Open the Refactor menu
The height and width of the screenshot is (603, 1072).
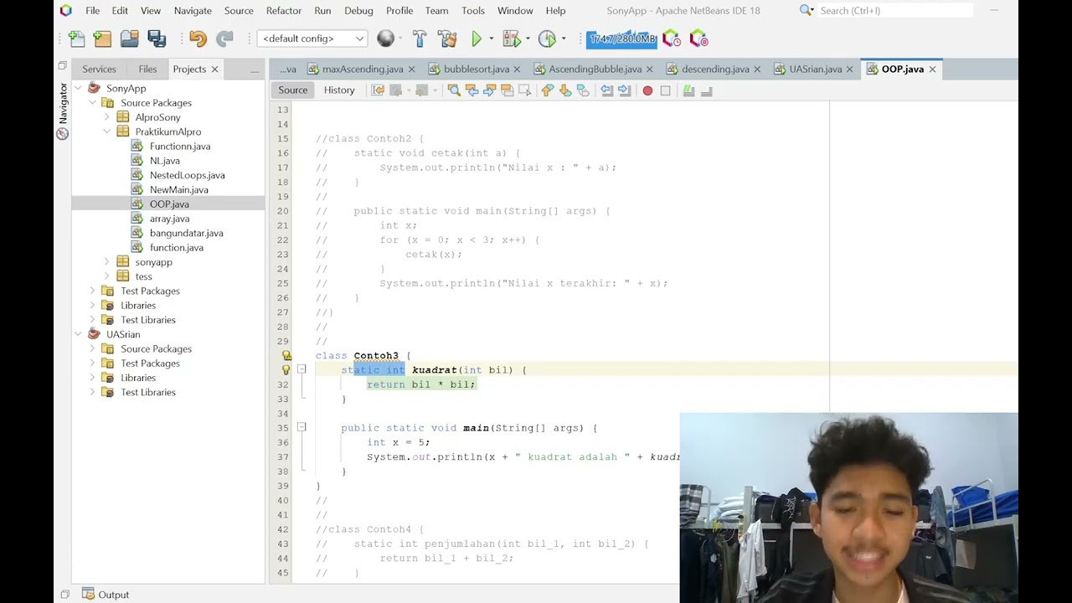[284, 10]
